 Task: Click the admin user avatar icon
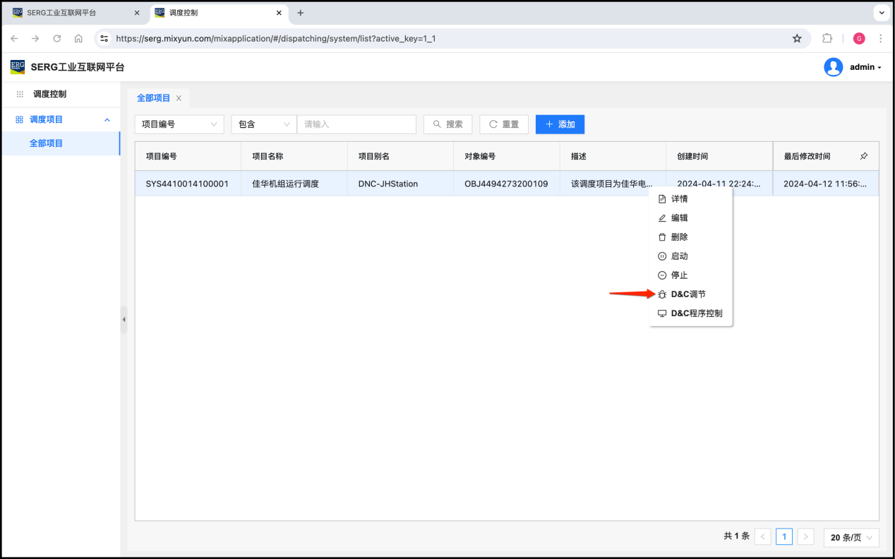pyautogui.click(x=833, y=67)
